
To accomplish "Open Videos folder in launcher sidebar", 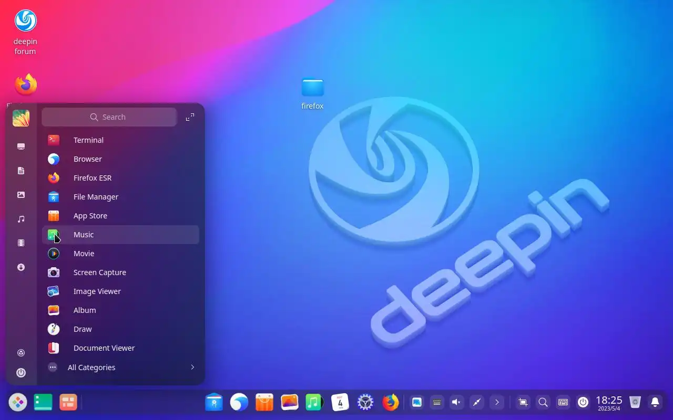I will pos(21,243).
